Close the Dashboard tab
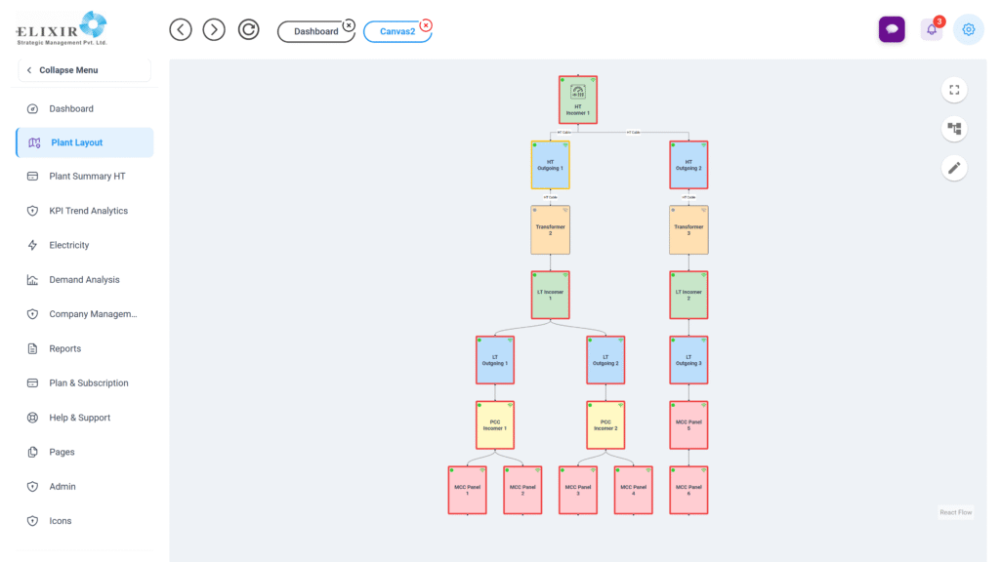Viewport: 1000px width, 562px height. 349,24
